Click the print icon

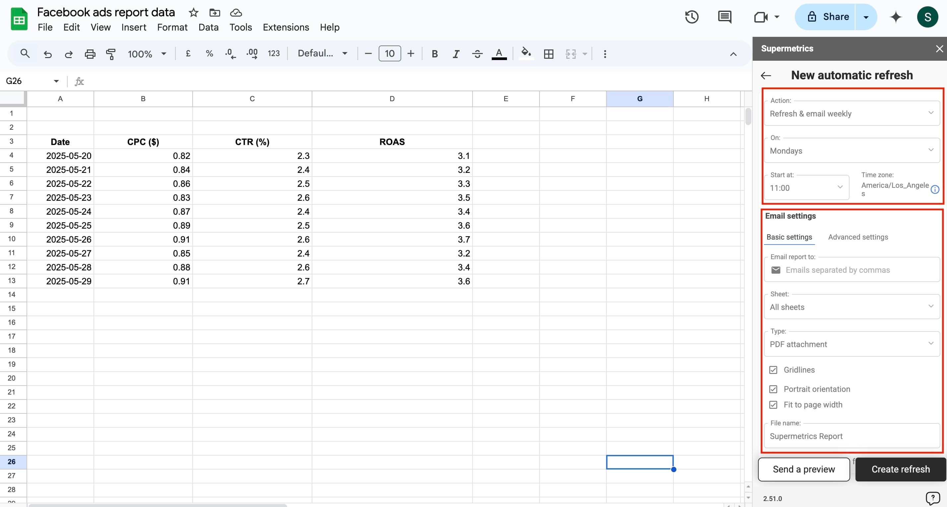point(90,54)
